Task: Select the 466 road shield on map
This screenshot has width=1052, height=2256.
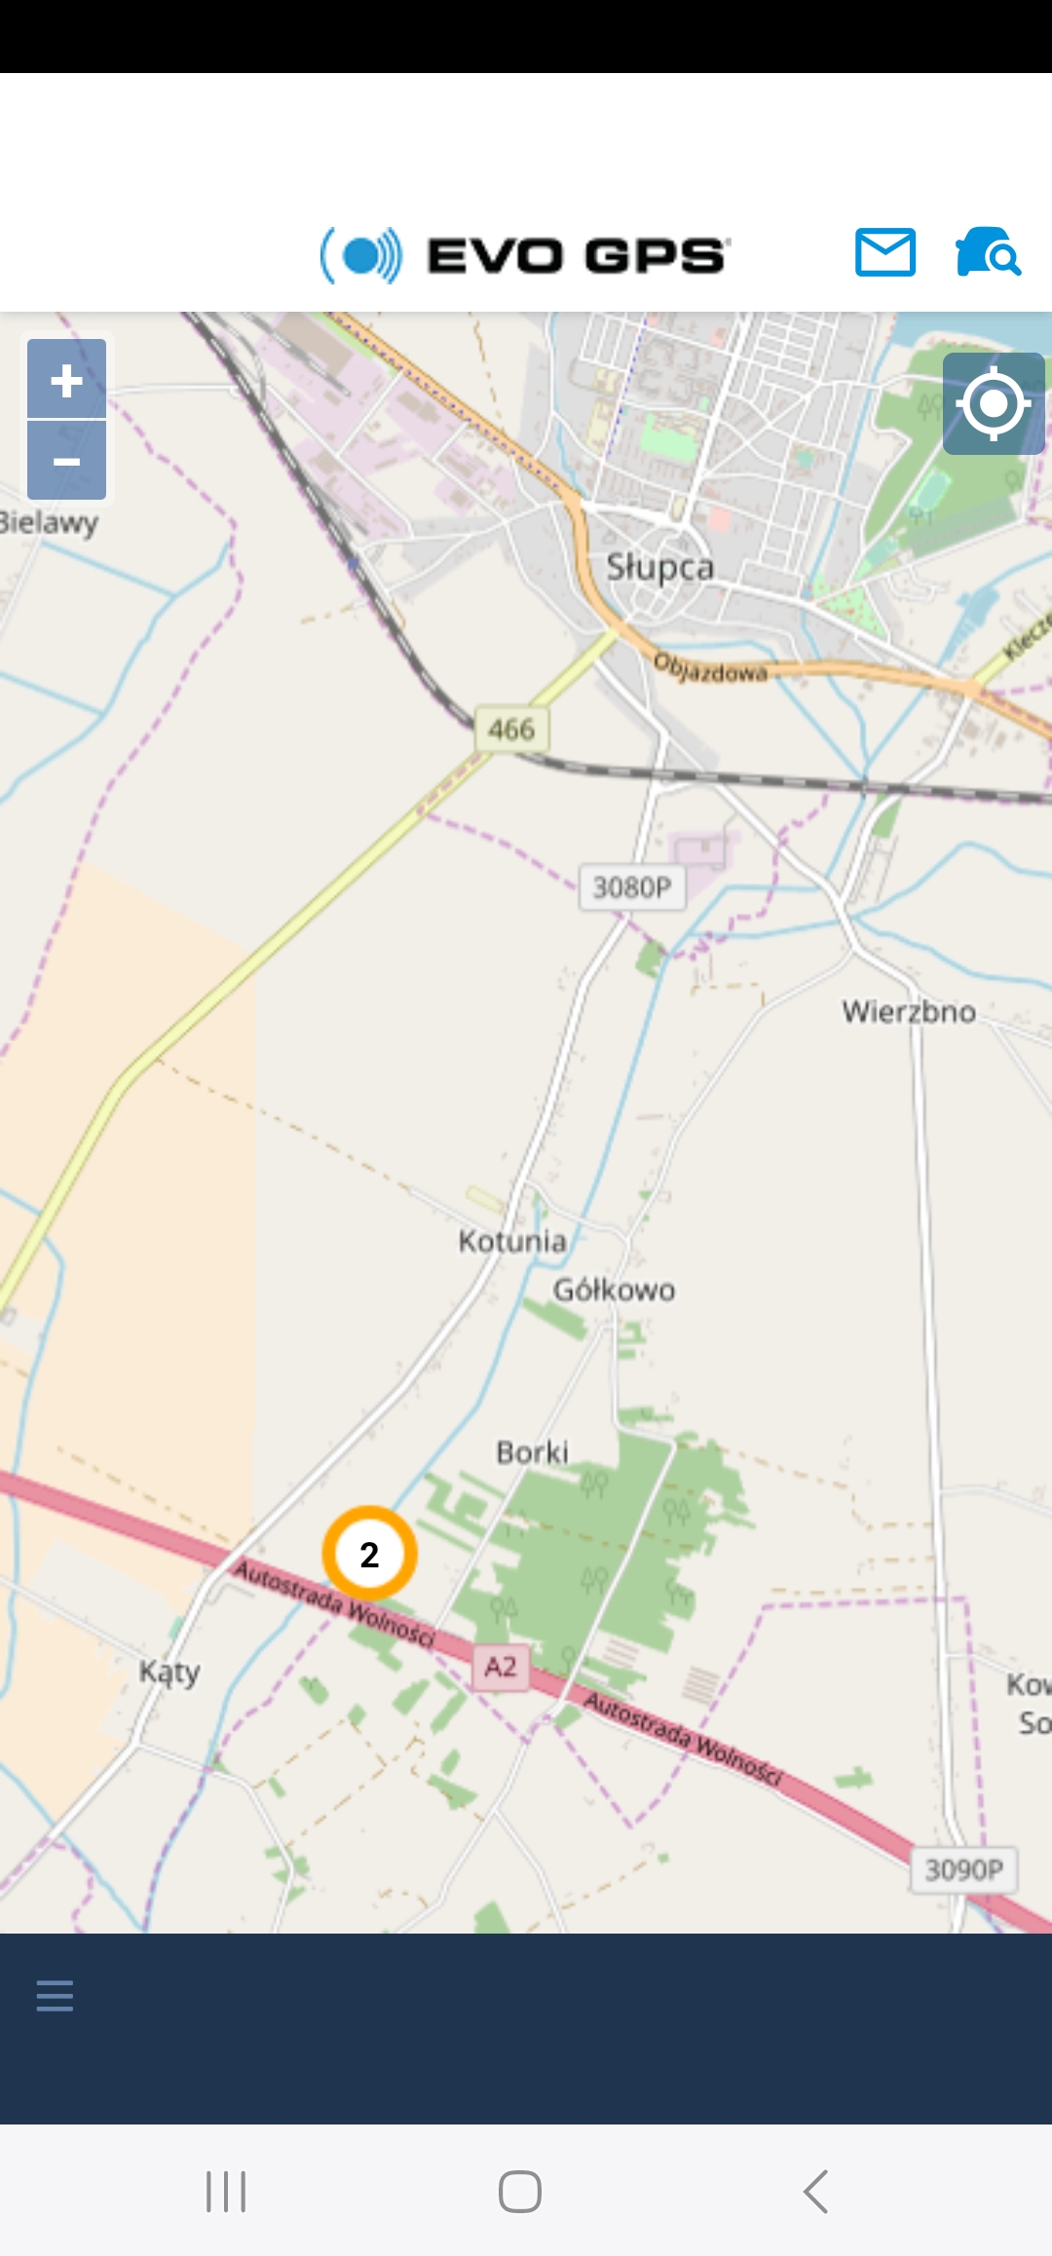Action: click(511, 729)
